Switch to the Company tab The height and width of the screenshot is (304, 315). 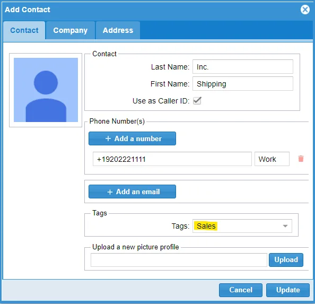pyautogui.click(x=70, y=30)
